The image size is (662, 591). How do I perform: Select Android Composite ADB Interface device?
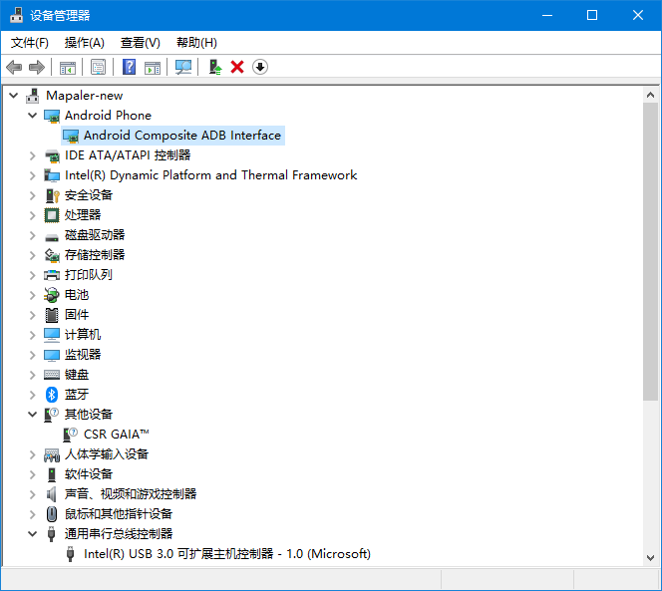[x=181, y=136]
